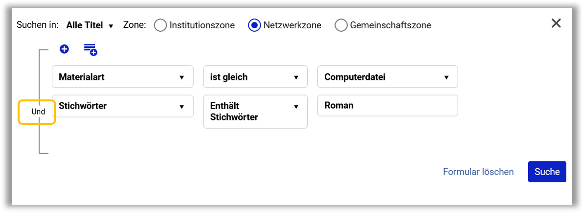
Task: Click the arrow inside the Computerdatei box
Action: pyautogui.click(x=446, y=77)
